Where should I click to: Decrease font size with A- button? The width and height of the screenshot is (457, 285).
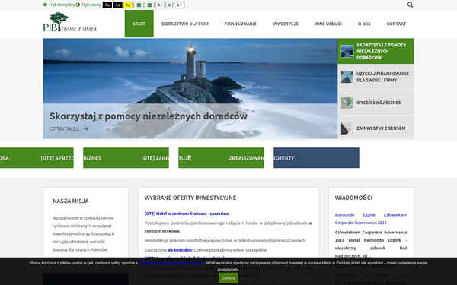tap(159, 5)
